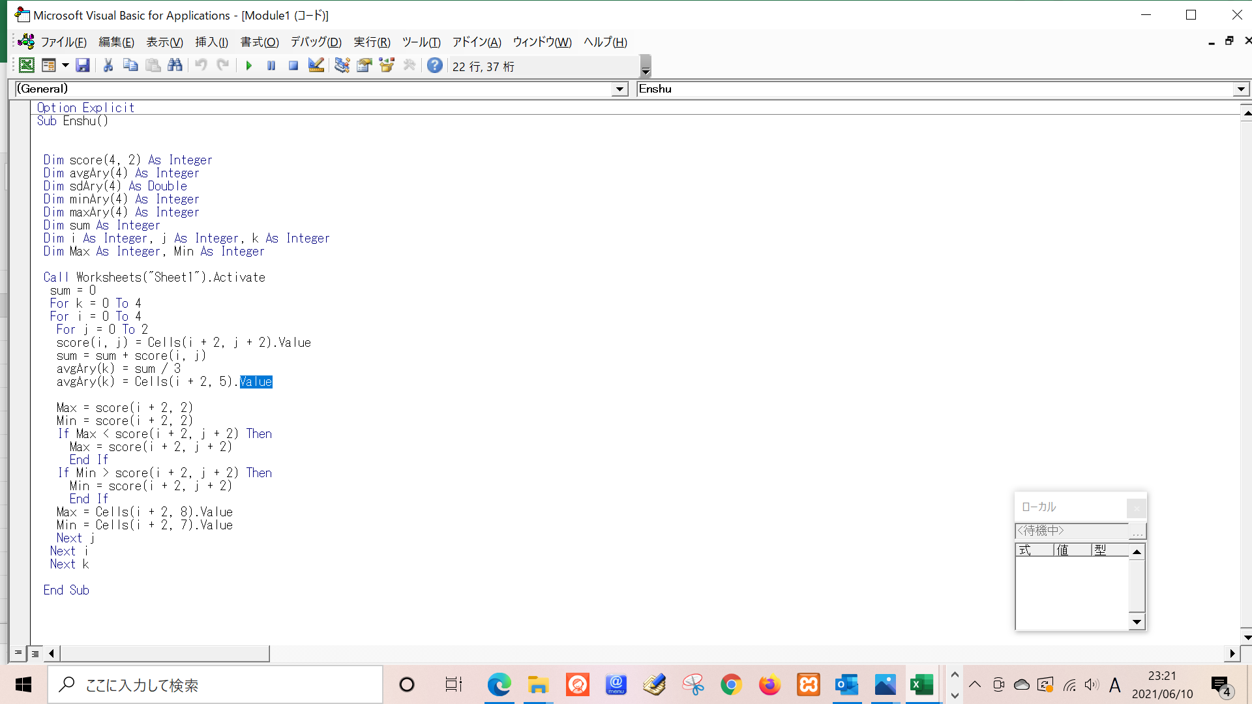Open the ツール(T) menu
This screenshot has height=704, width=1252.
click(421, 42)
